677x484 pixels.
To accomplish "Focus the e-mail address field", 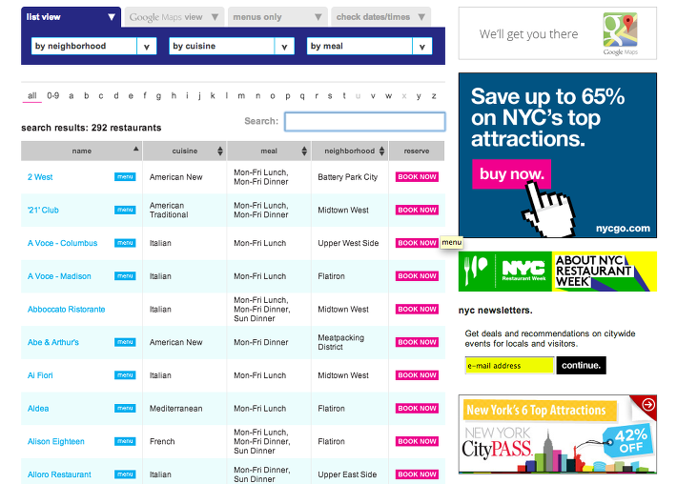I will [509, 365].
